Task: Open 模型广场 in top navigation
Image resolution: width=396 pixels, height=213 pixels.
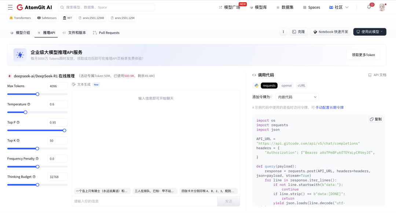Action: [230, 7]
